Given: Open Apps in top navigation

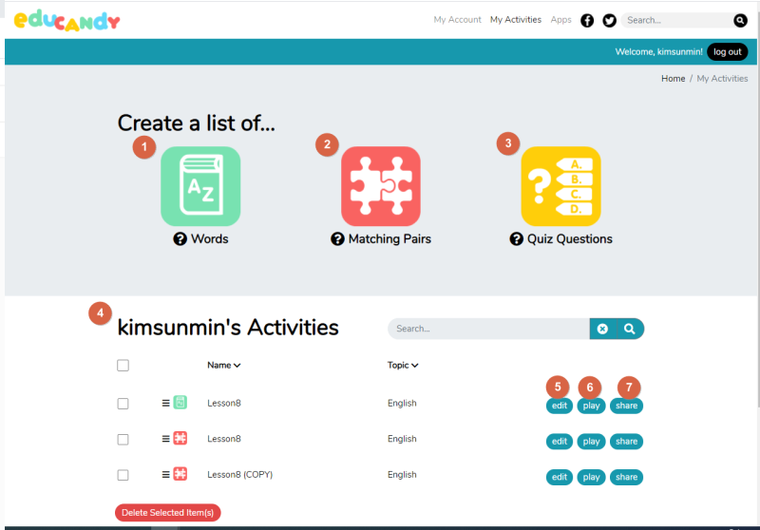Looking at the screenshot, I should click(x=560, y=20).
